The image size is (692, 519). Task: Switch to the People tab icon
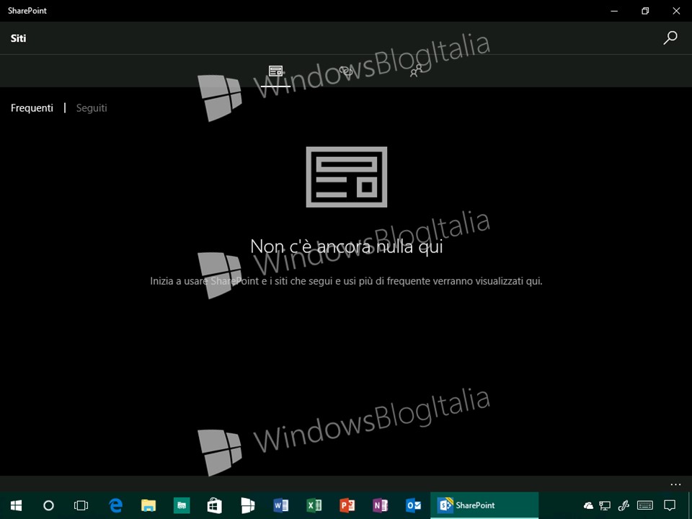coord(416,71)
